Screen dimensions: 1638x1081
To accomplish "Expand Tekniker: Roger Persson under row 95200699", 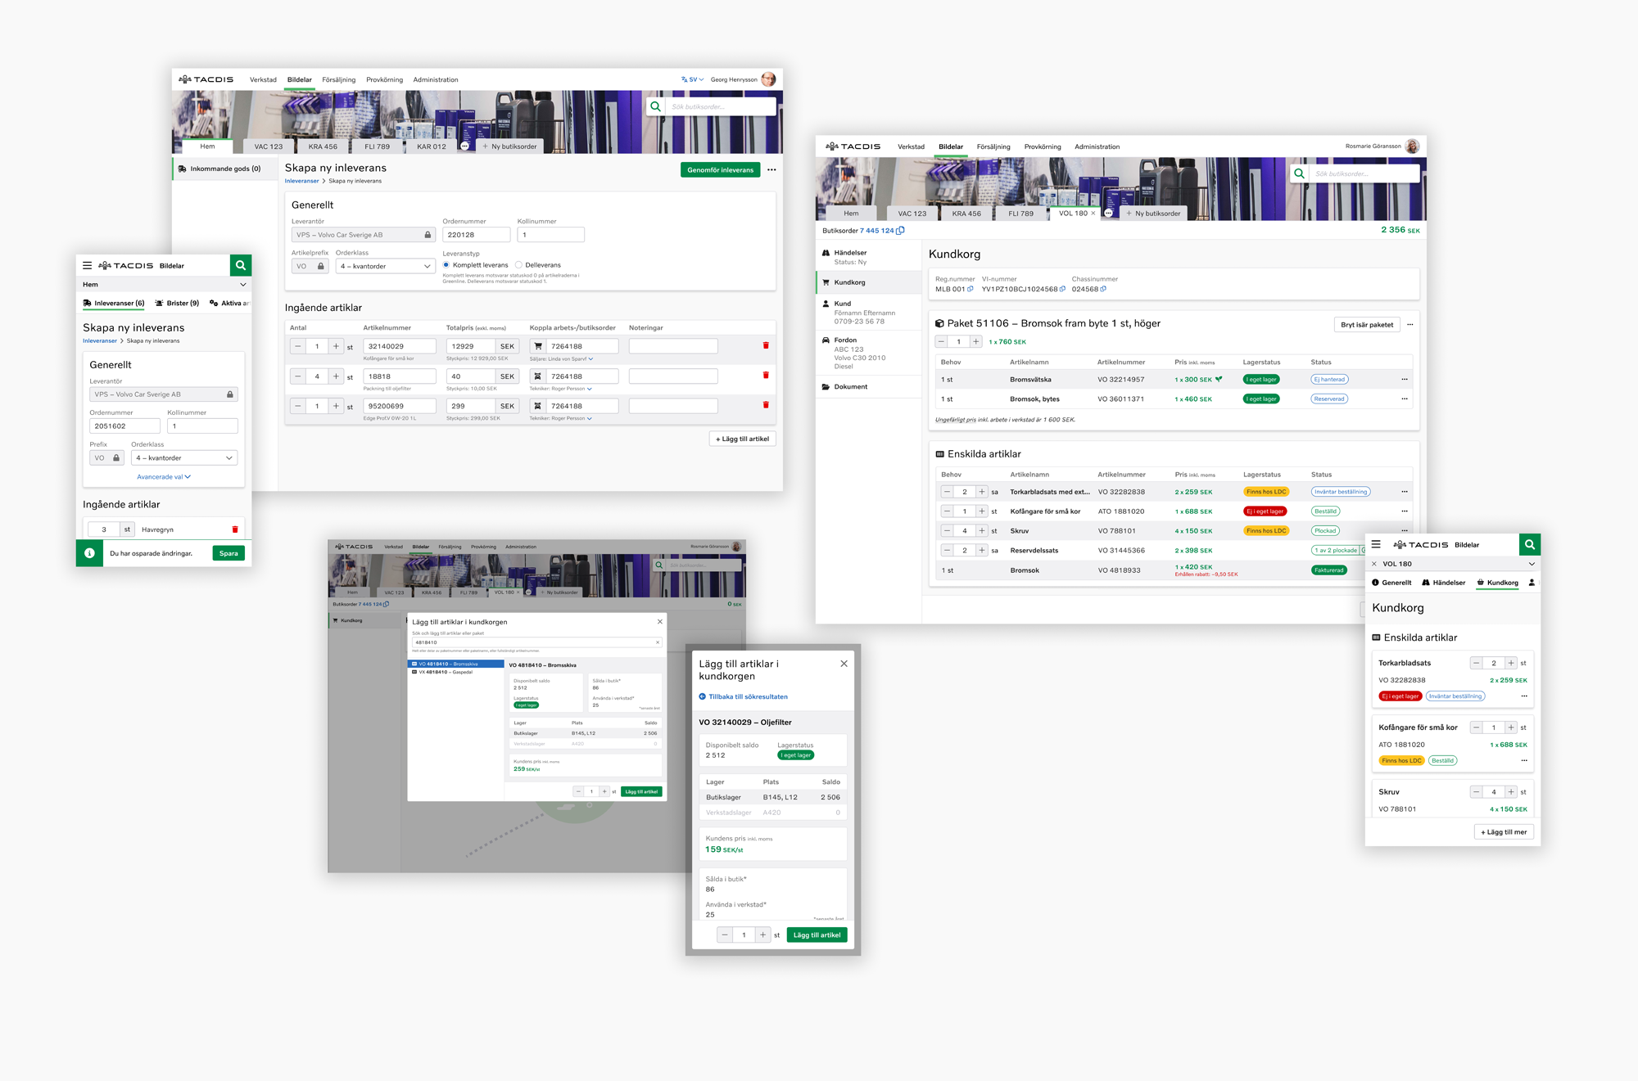I will (x=589, y=418).
